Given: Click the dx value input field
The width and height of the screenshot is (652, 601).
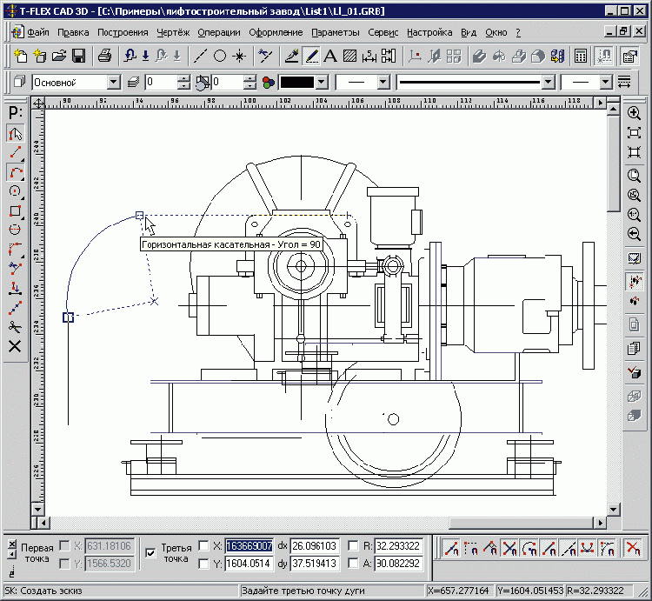Looking at the screenshot, I should [x=314, y=545].
